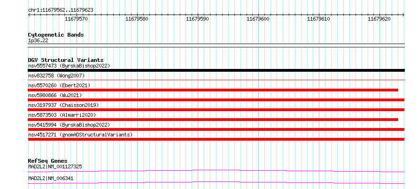The width and height of the screenshot is (418, 189).
Task: Click ruler tick label 11679610
Action: click(319, 19)
